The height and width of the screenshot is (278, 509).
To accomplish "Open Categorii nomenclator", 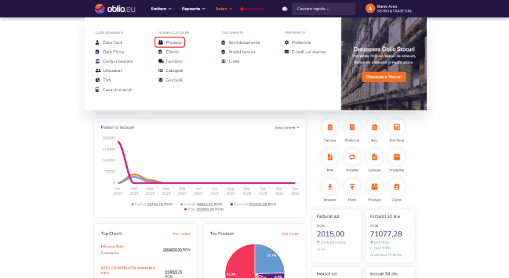I will click(171, 71).
